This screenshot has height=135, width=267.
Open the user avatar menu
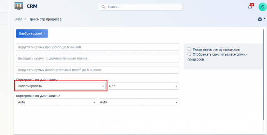pyautogui.click(x=262, y=7)
